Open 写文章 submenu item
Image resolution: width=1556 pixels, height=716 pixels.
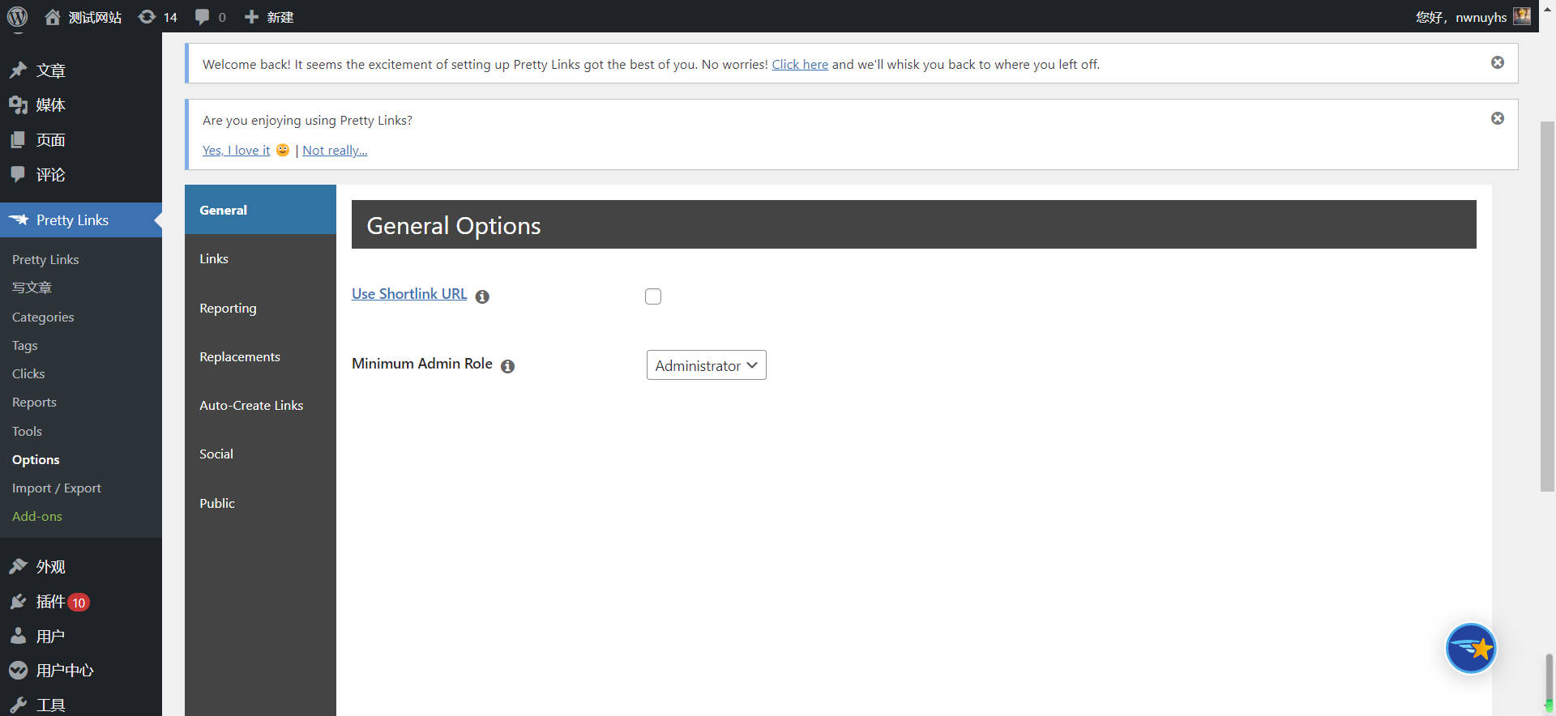pos(32,288)
